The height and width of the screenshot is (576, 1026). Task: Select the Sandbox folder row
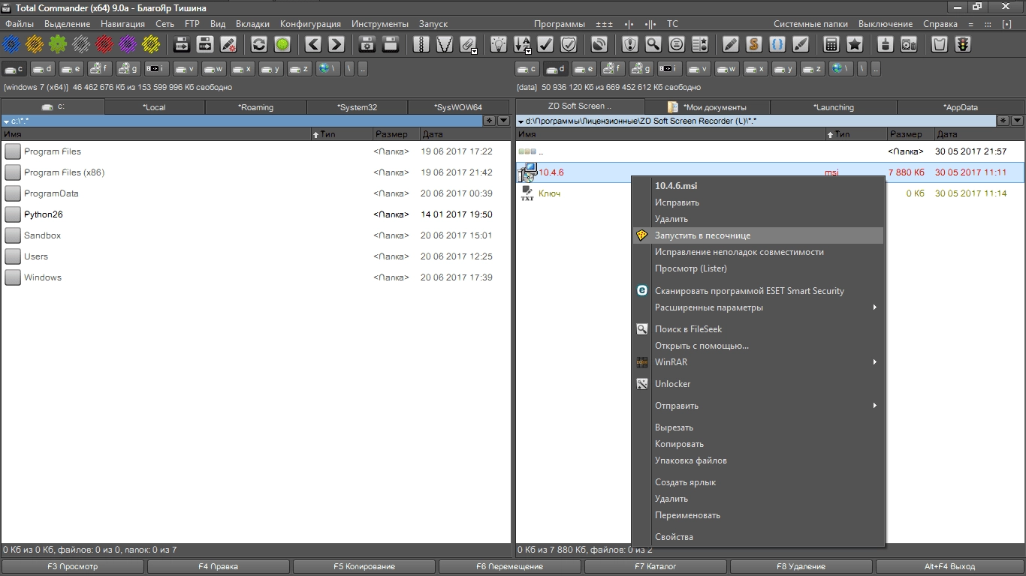(255, 235)
